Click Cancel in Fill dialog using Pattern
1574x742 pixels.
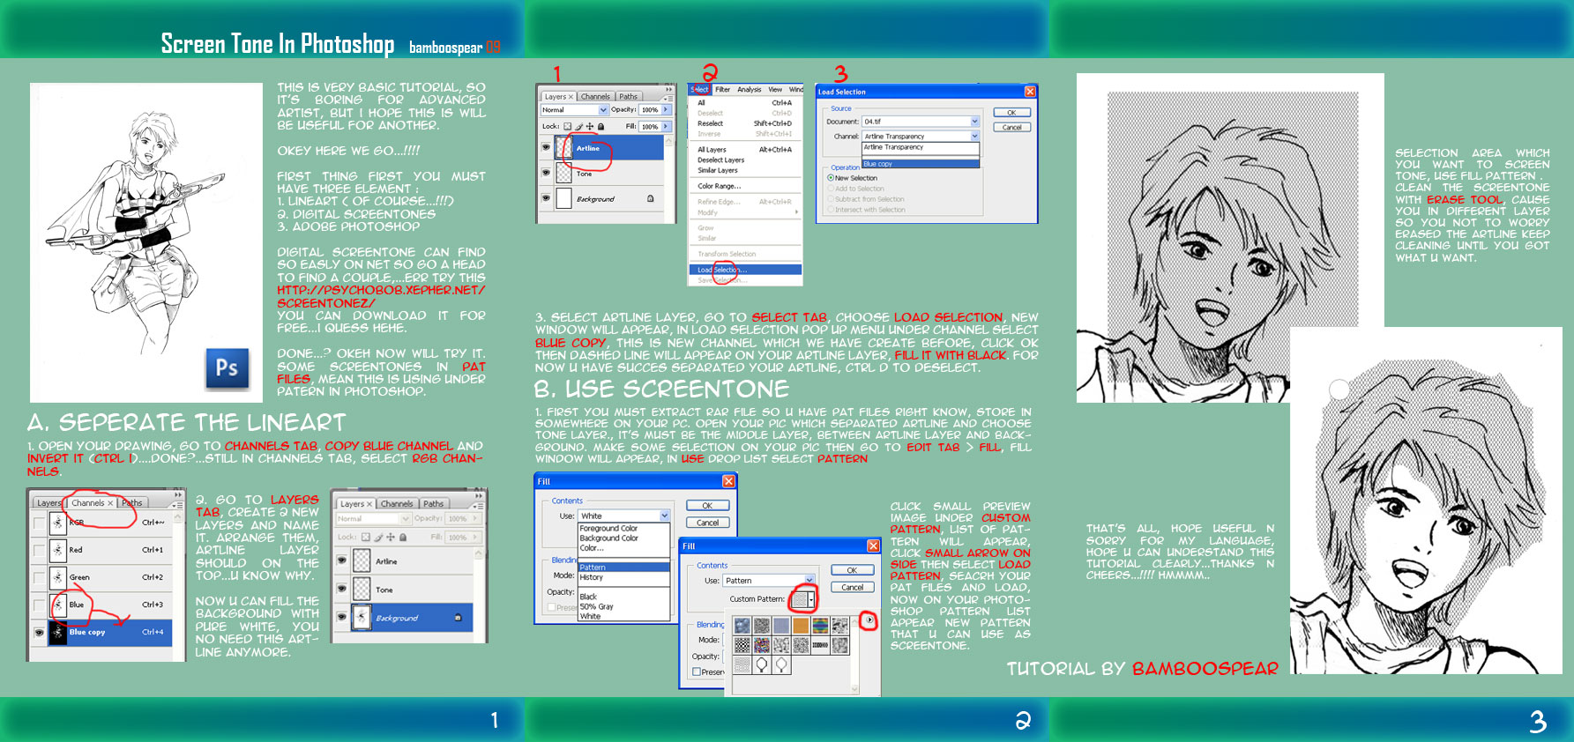(852, 587)
